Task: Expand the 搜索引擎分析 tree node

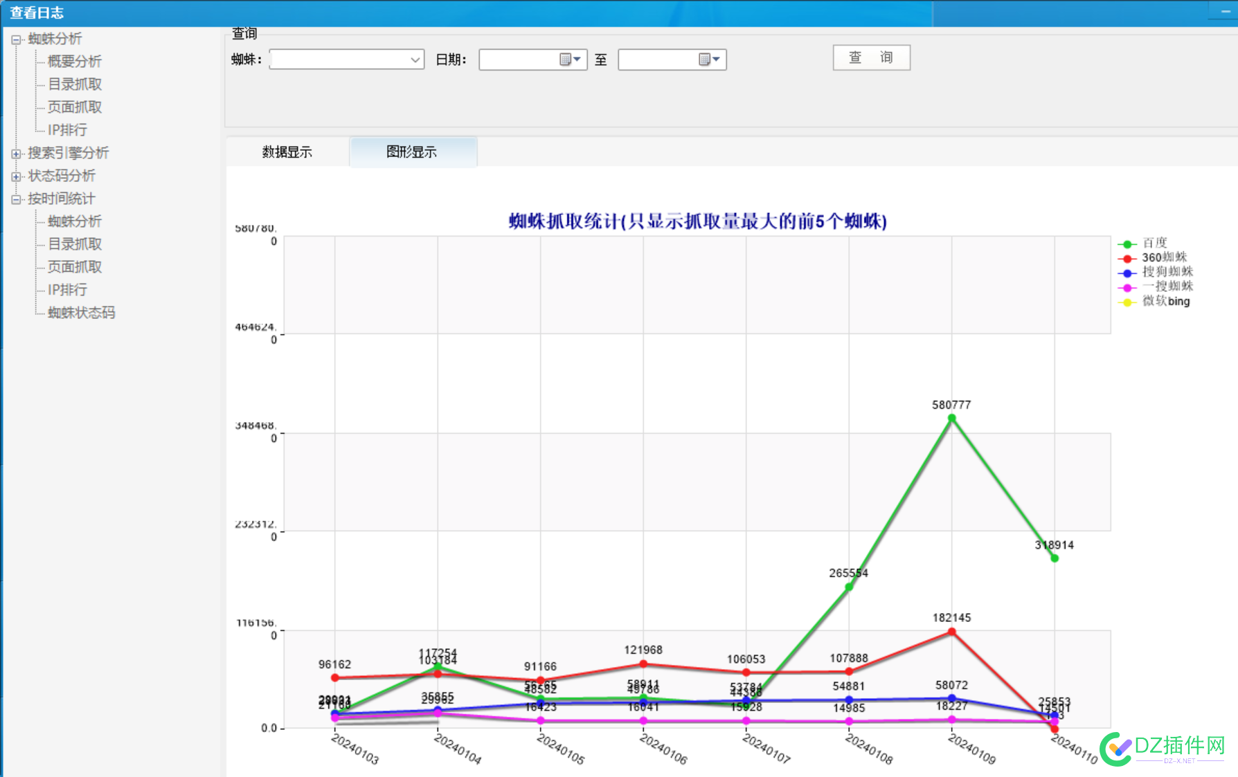Action: click(16, 154)
